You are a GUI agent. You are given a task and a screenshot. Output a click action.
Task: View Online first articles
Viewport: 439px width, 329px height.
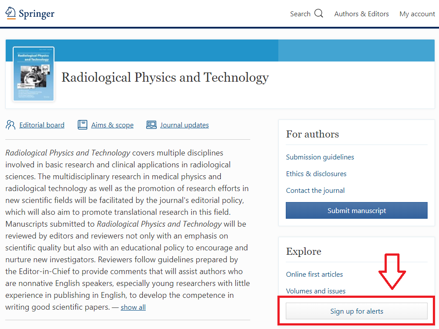click(314, 275)
